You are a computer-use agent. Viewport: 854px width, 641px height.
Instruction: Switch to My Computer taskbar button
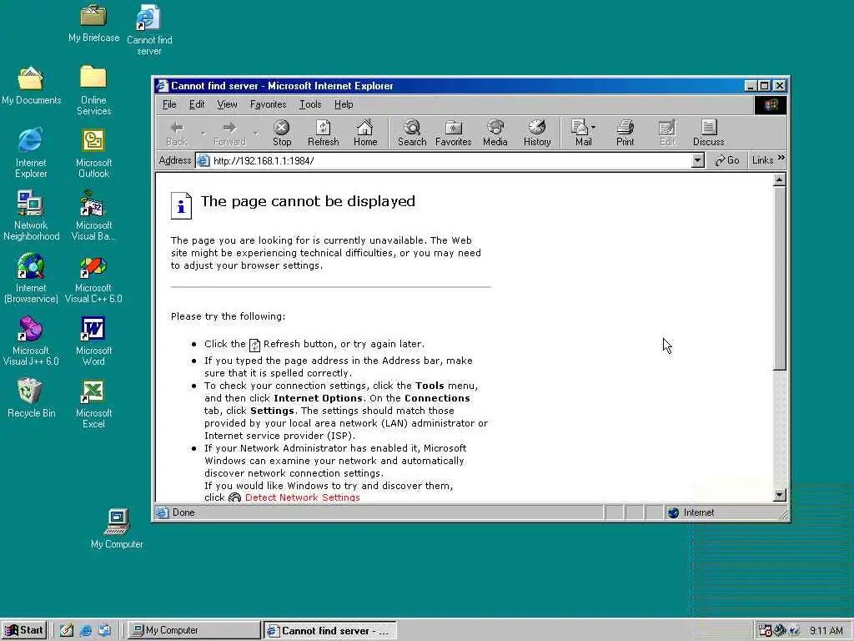point(194,630)
